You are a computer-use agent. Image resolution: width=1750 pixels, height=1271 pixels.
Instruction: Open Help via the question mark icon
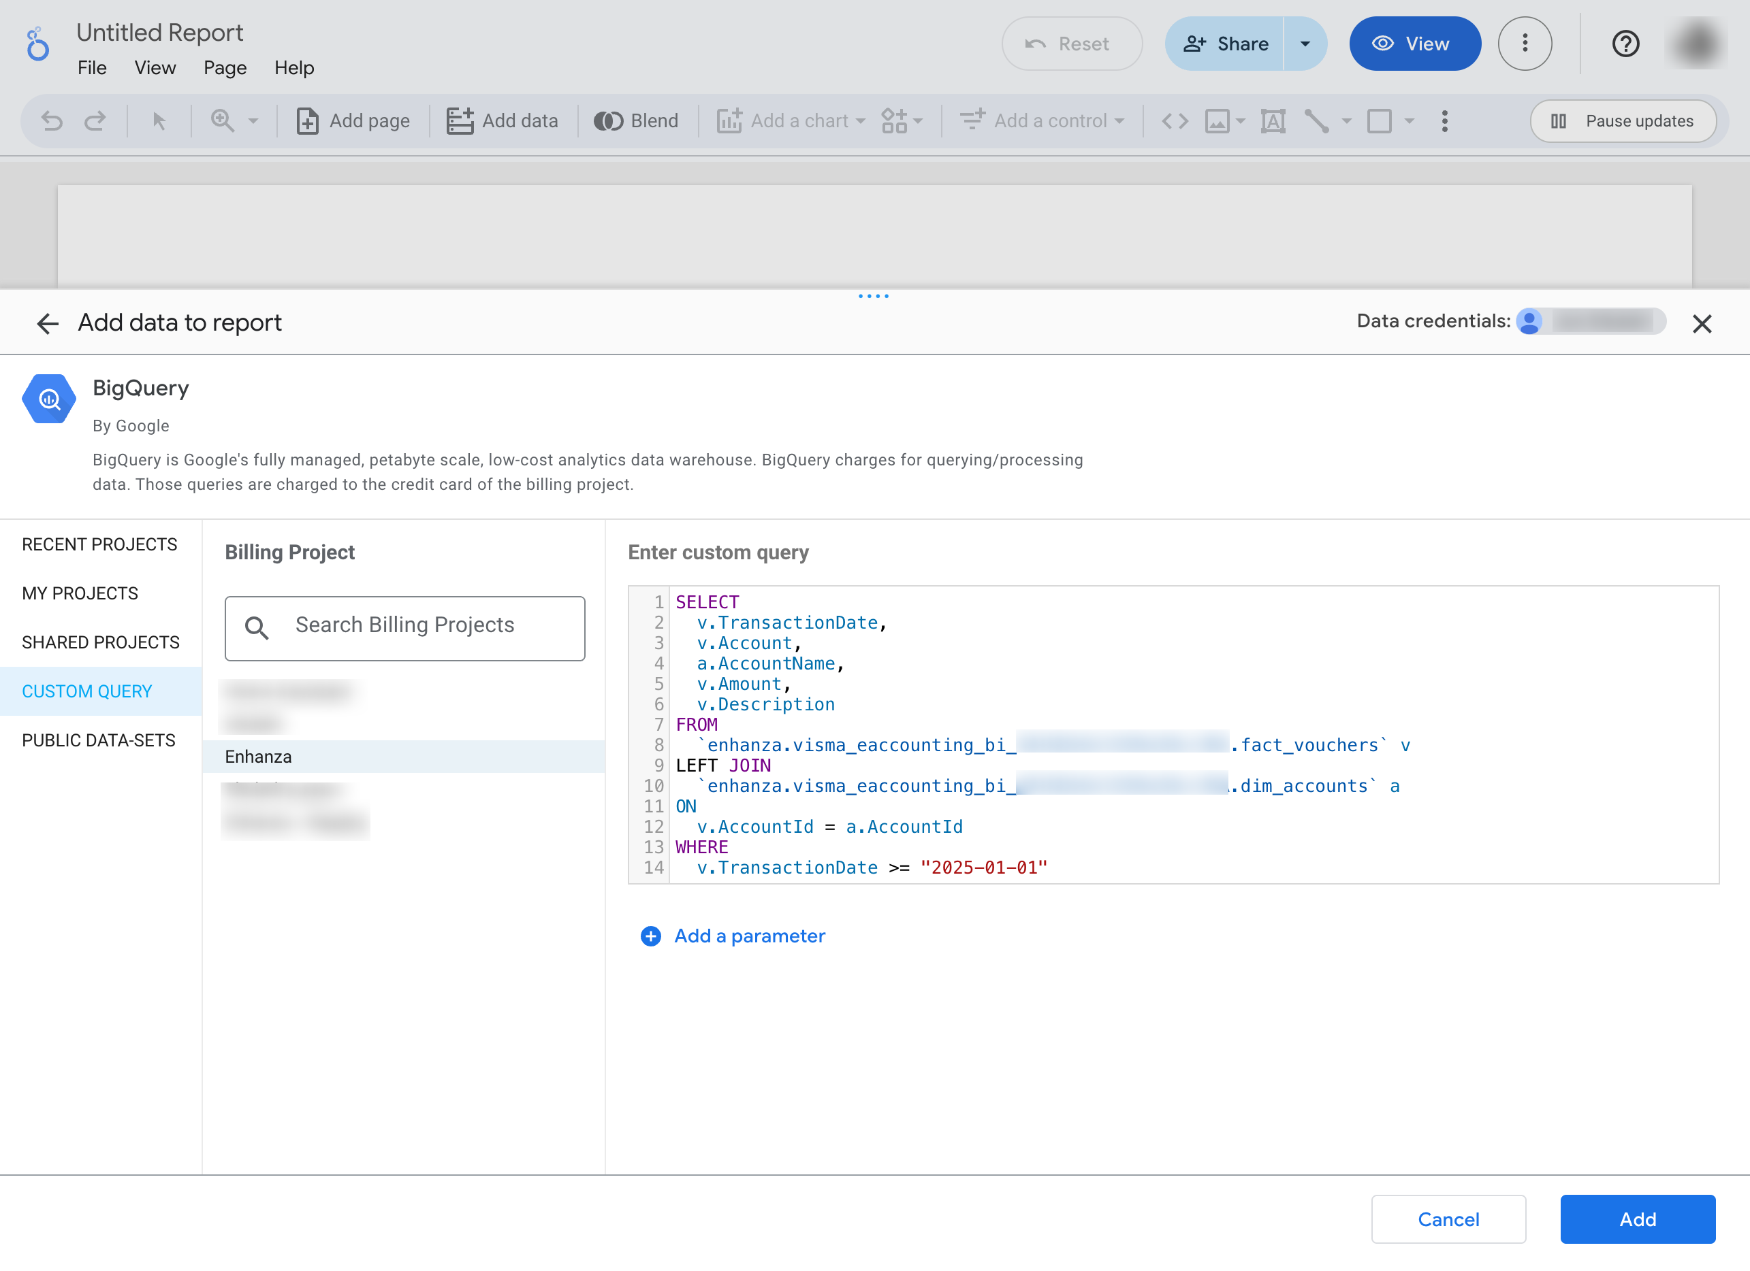(1627, 44)
